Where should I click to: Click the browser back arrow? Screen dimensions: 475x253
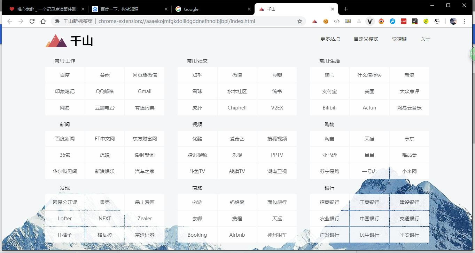coord(10,21)
